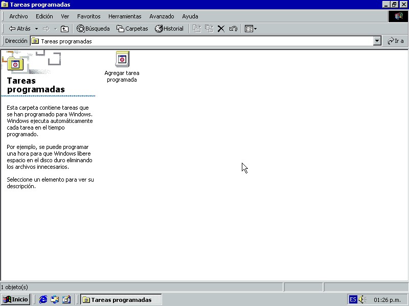Go up one folder level icon

tap(64, 29)
